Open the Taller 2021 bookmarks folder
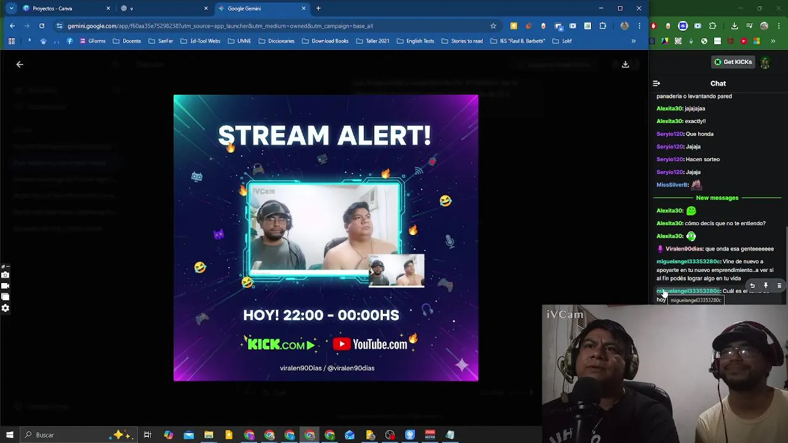 tap(372, 41)
